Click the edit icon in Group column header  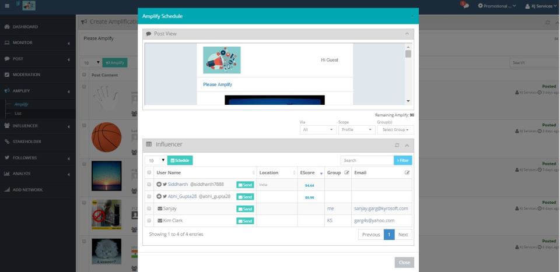(x=346, y=173)
